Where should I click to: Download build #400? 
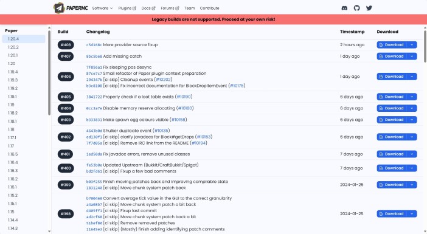pyautogui.click(x=392, y=168)
